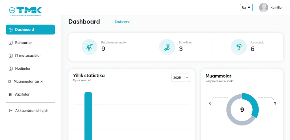
Task: Click the Barcha muammolar lightbulb icon
Action: [x=89, y=47]
